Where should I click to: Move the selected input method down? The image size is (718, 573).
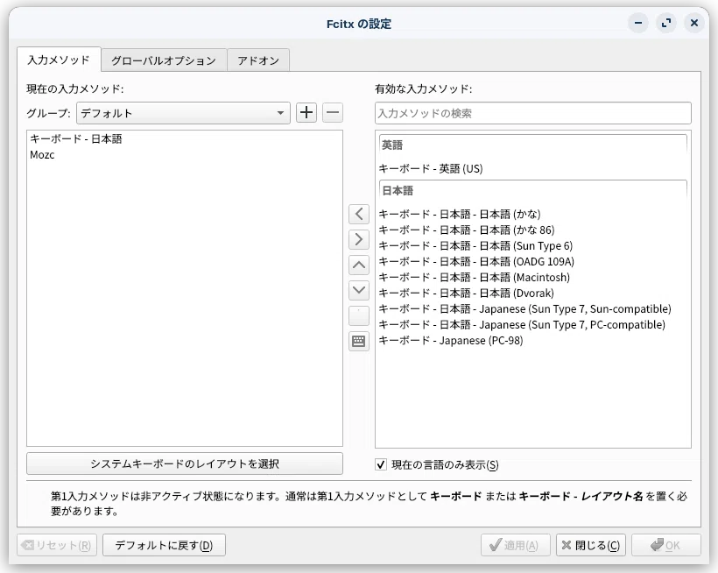pos(359,290)
